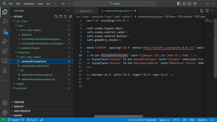Open the Remote Explorer view
The width and height of the screenshot is (217, 122).
[x=5, y=61]
